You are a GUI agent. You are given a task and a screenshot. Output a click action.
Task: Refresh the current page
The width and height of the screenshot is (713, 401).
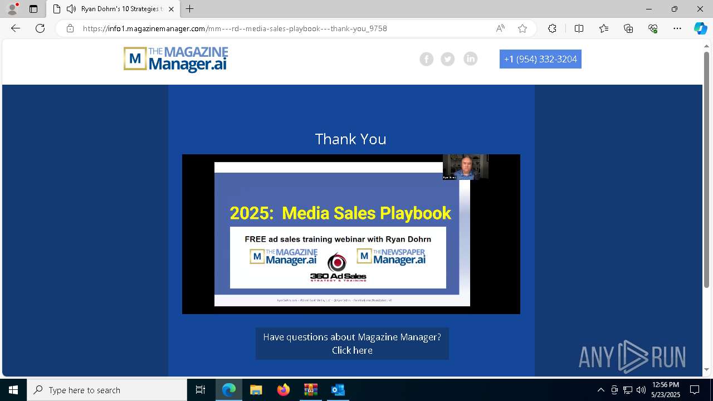click(x=40, y=28)
